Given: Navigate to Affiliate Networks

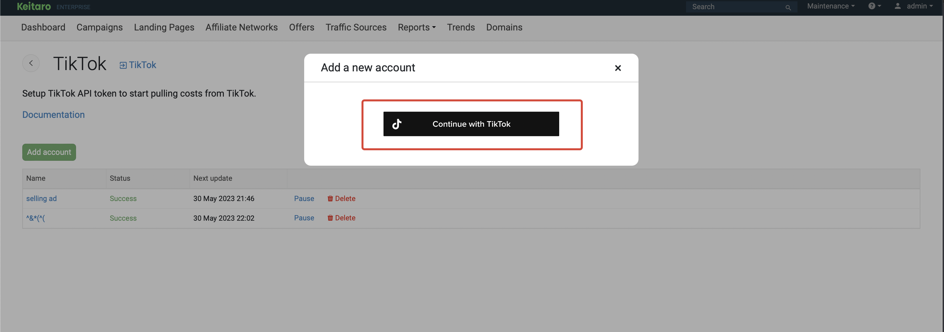Looking at the screenshot, I should (242, 28).
